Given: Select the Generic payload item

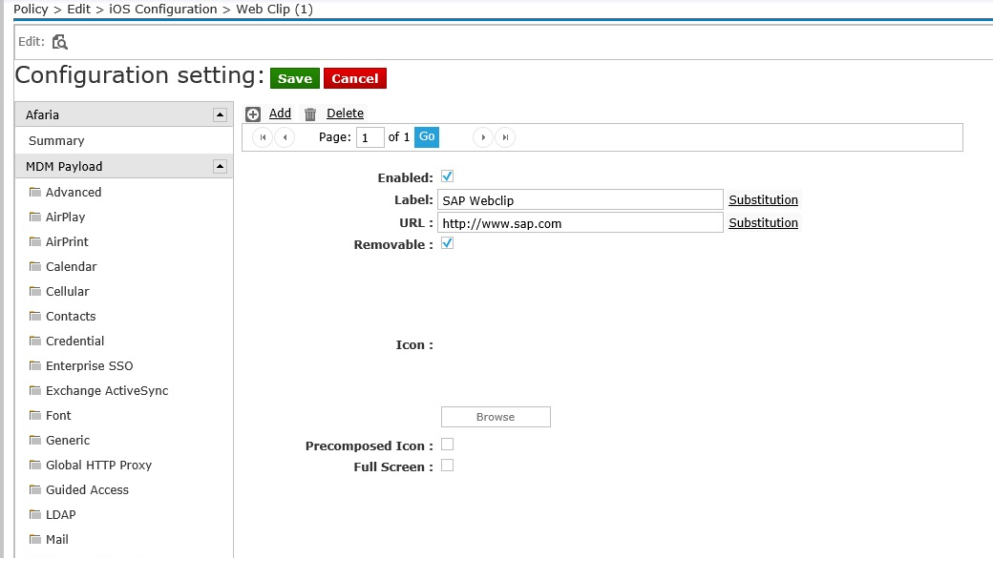Looking at the screenshot, I should [x=68, y=440].
